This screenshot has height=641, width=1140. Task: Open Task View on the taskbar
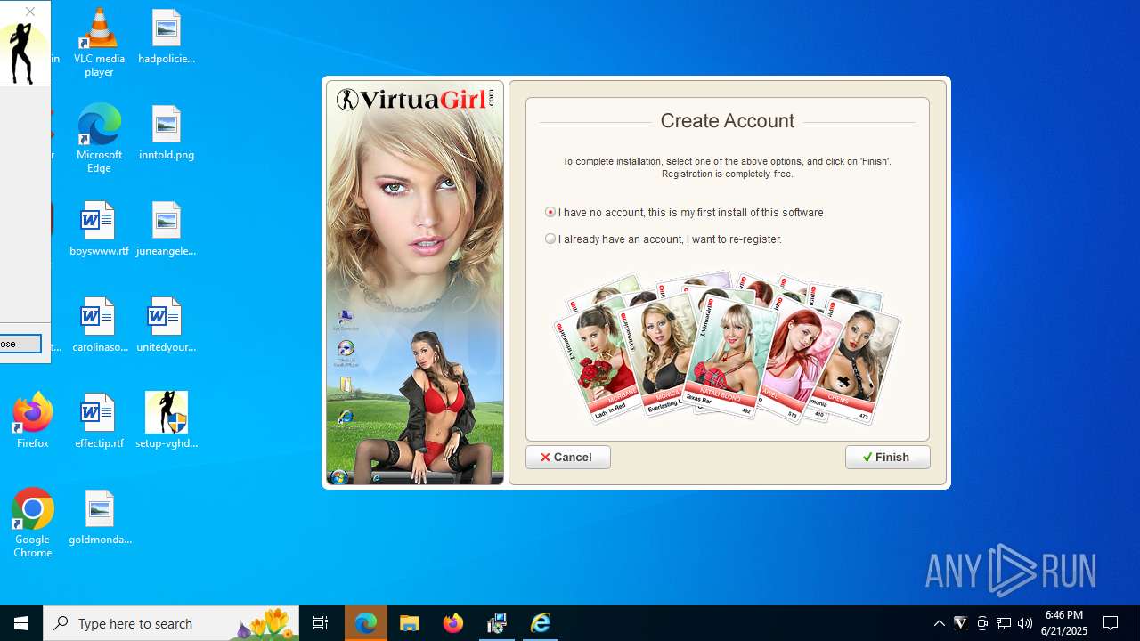321,623
